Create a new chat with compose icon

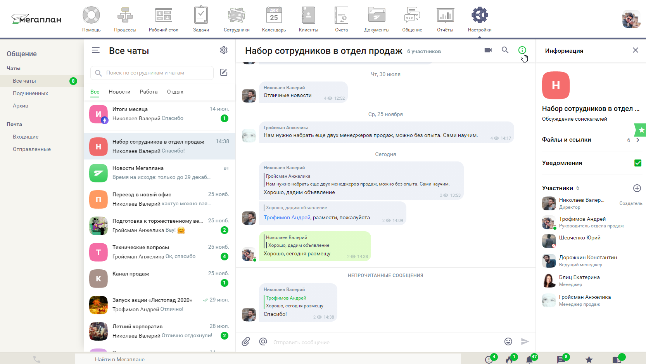[x=224, y=73]
